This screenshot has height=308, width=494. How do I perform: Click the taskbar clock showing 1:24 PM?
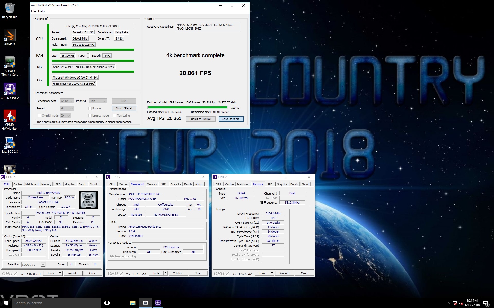tap(472, 303)
